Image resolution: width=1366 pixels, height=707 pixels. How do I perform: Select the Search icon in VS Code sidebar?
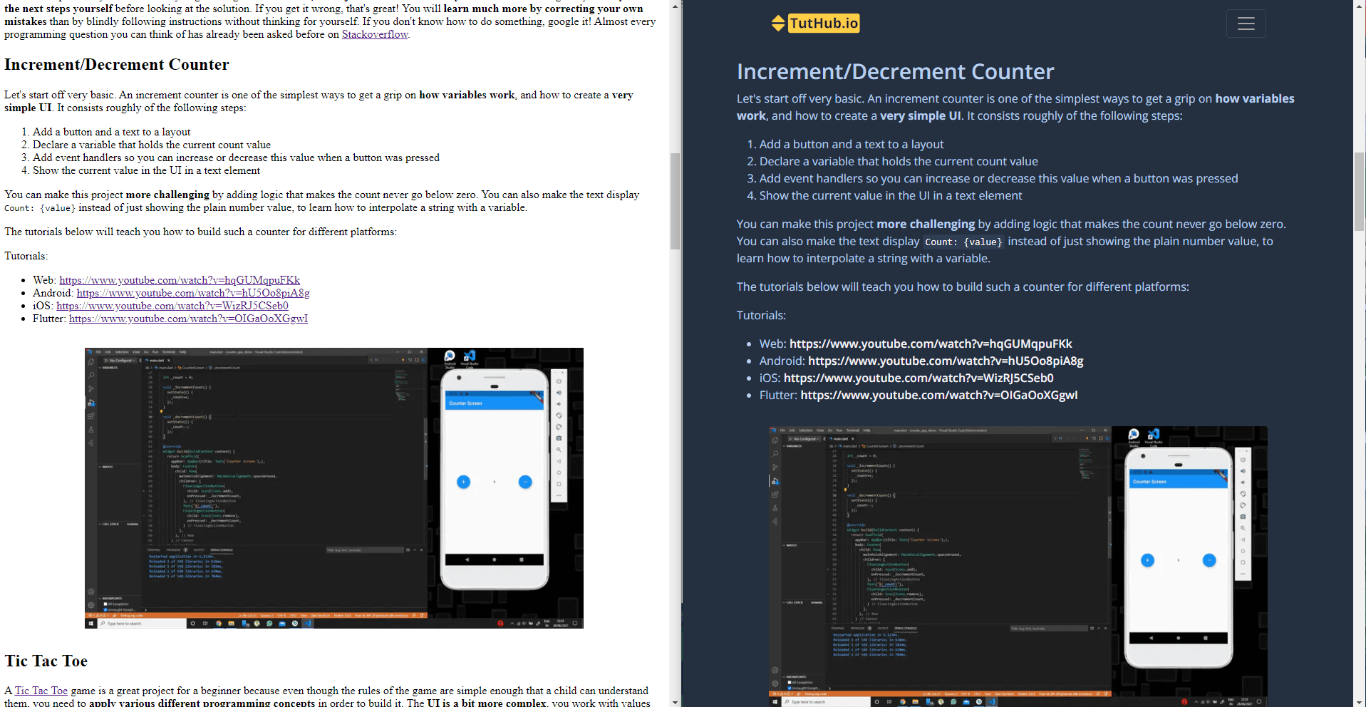(x=91, y=376)
